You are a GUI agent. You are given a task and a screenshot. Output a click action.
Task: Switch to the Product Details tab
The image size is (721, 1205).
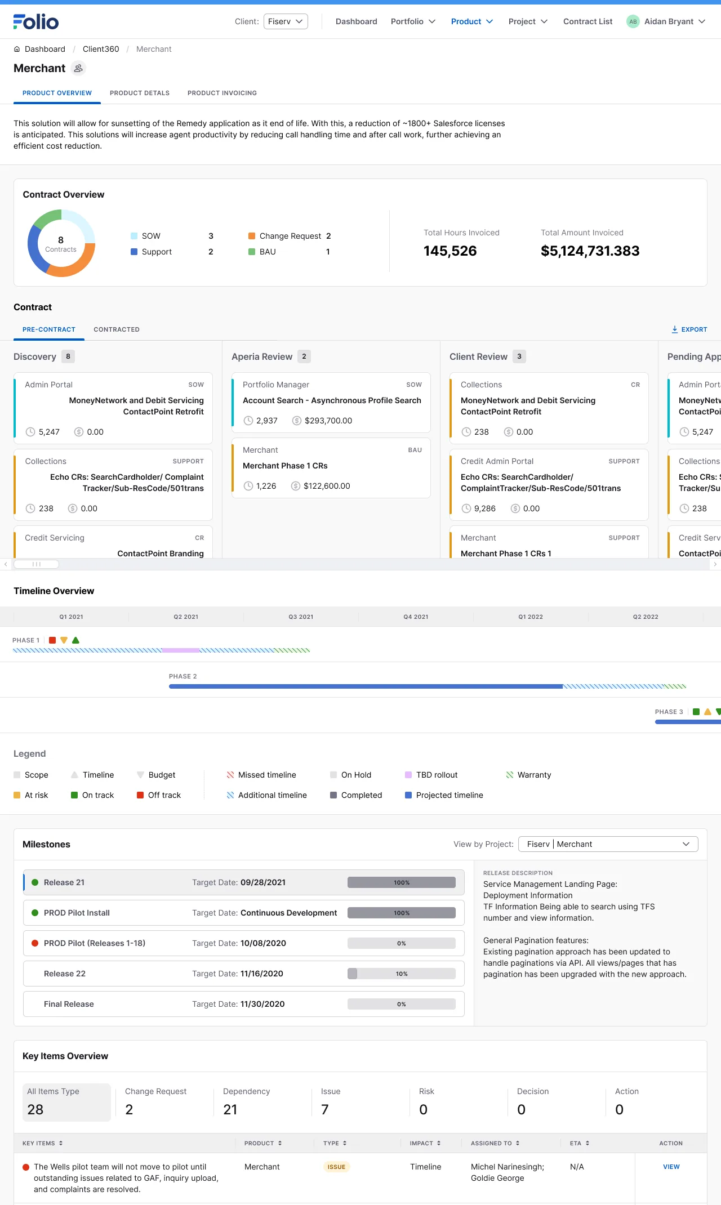click(140, 93)
